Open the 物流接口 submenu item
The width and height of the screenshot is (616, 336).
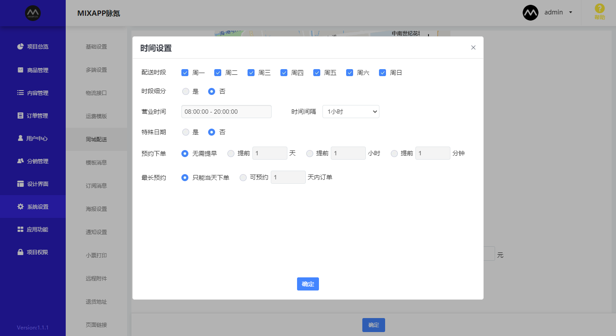pyautogui.click(x=96, y=93)
